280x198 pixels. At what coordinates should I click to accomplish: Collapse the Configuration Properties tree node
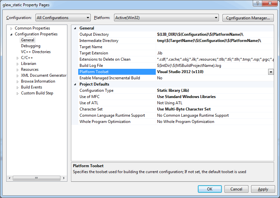pos(12,34)
